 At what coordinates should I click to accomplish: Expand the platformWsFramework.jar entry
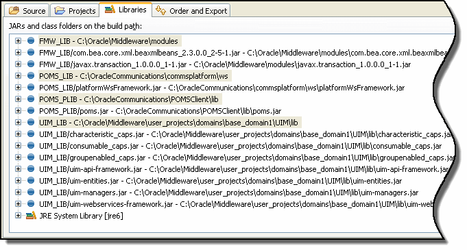pos(18,87)
